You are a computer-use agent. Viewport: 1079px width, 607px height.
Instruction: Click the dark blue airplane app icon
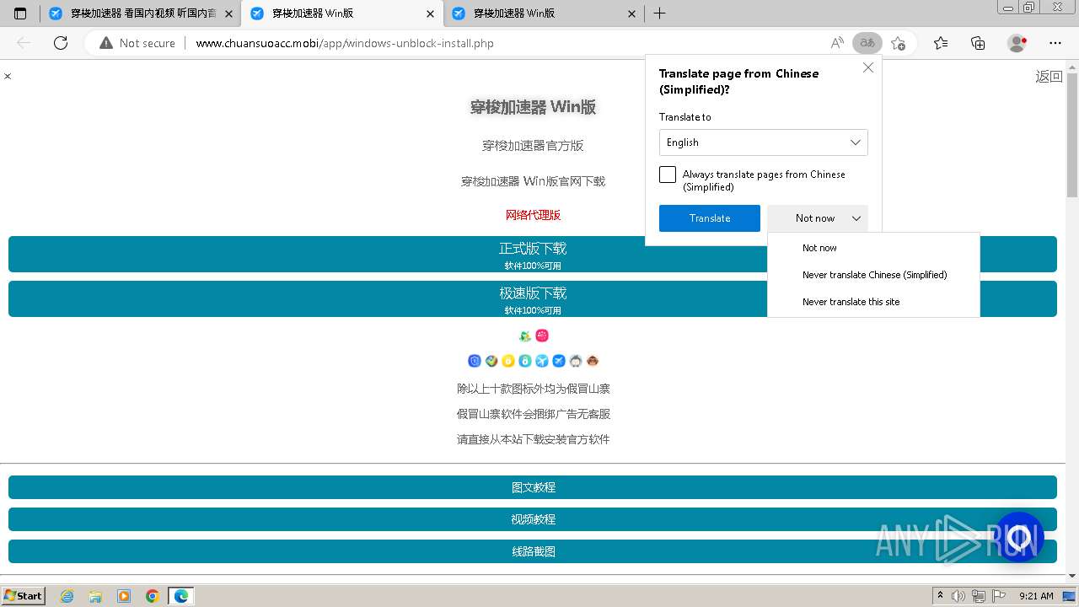pos(559,361)
